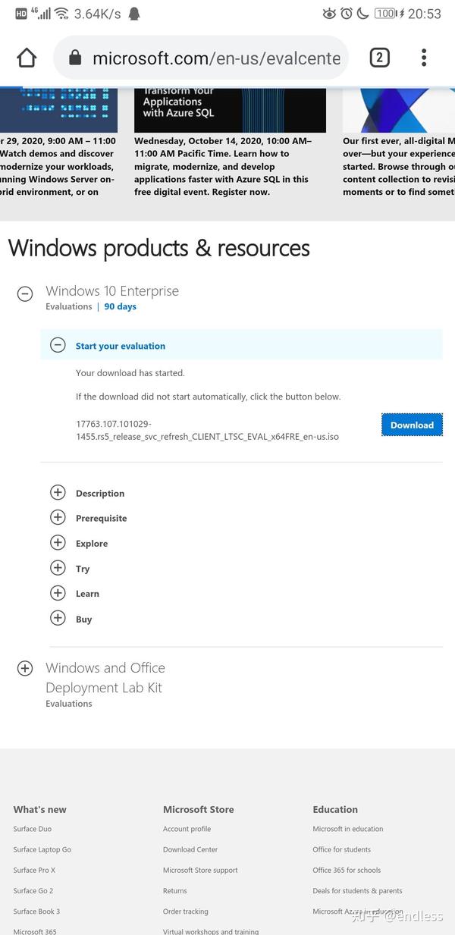
Task: Expand the Try plus icon
Action: tap(58, 567)
